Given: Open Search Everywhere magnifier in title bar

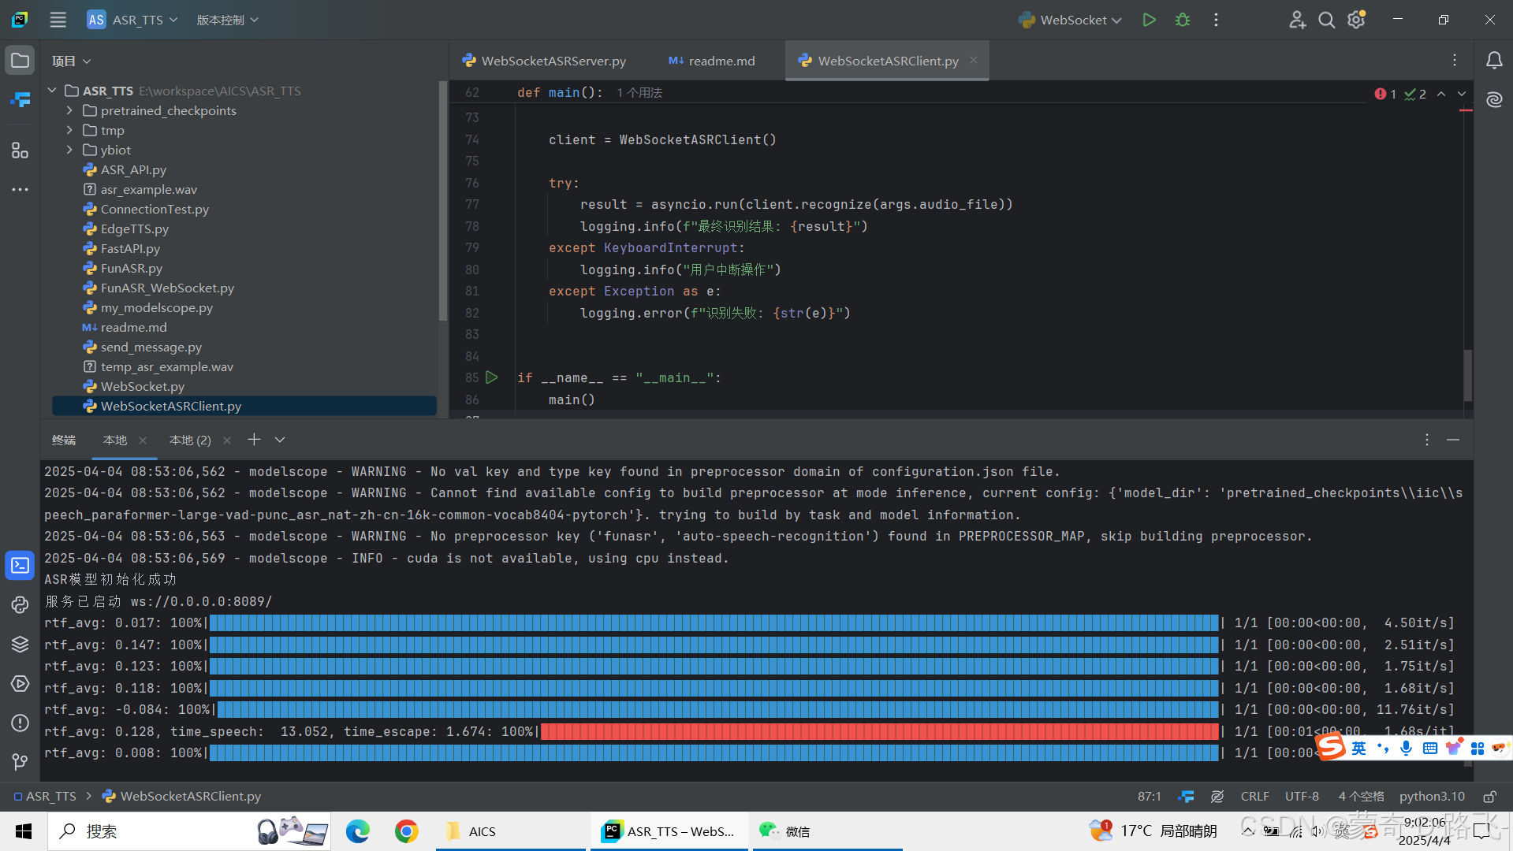Looking at the screenshot, I should point(1326,20).
